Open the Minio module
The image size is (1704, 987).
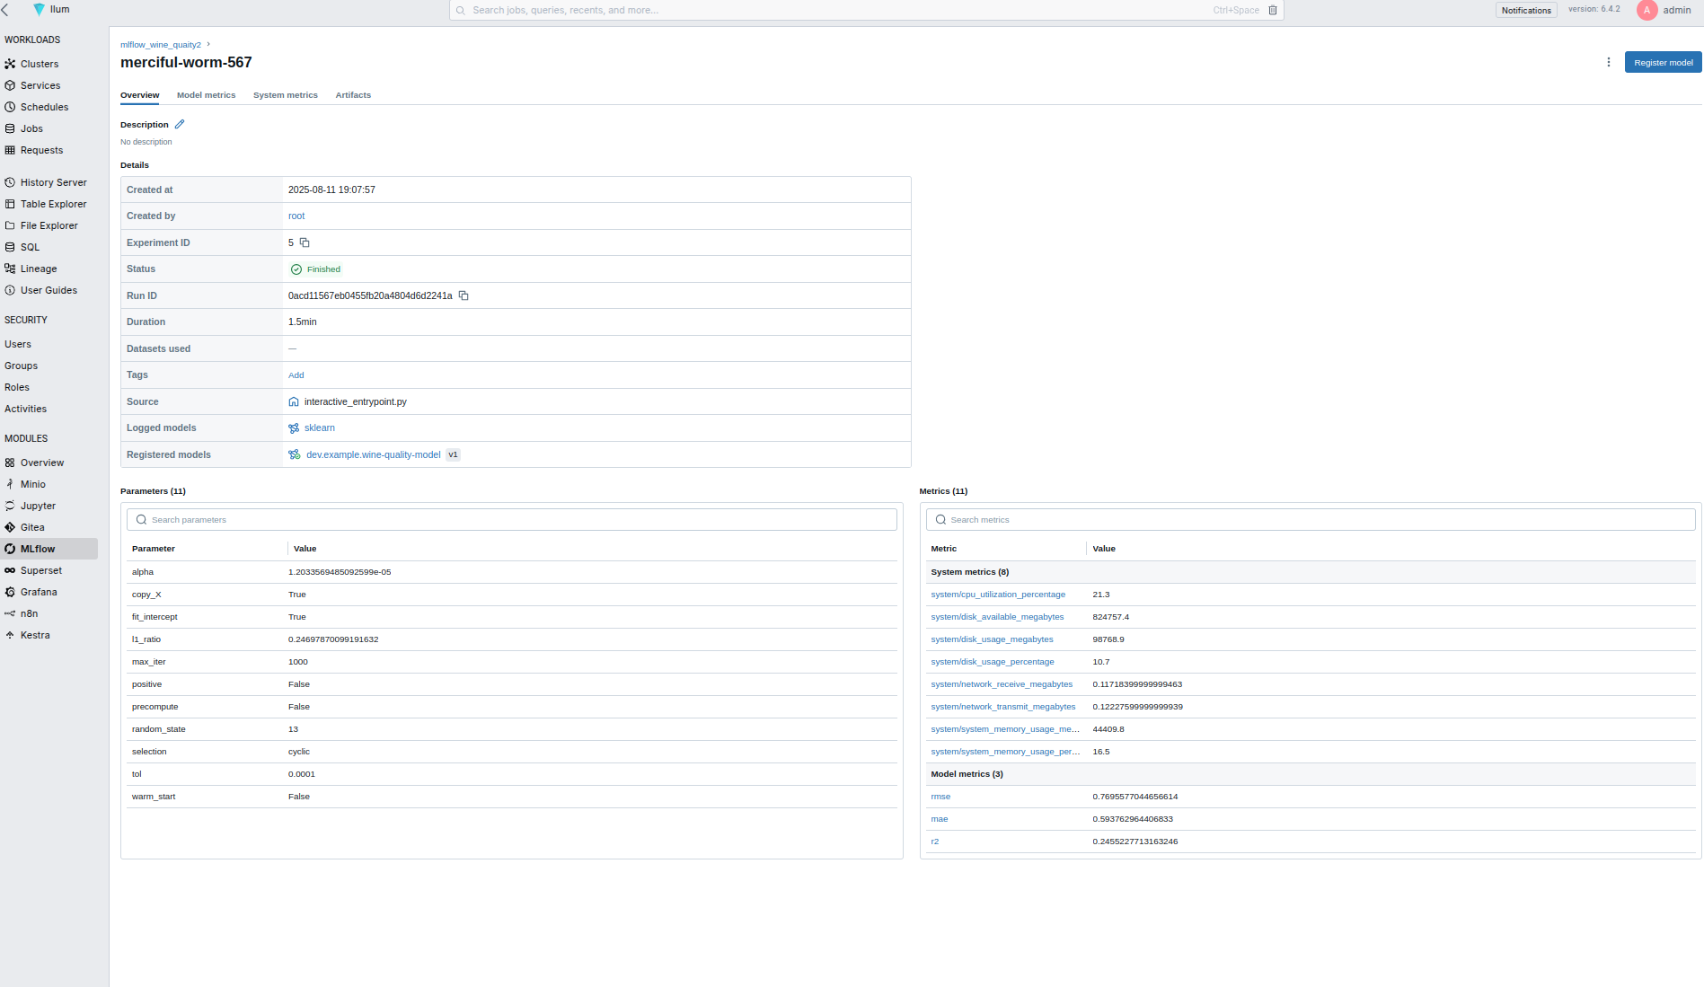coord(33,484)
